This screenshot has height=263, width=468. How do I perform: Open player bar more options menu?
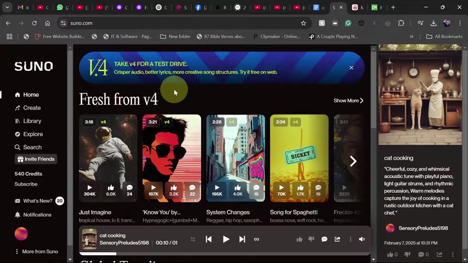350,239
